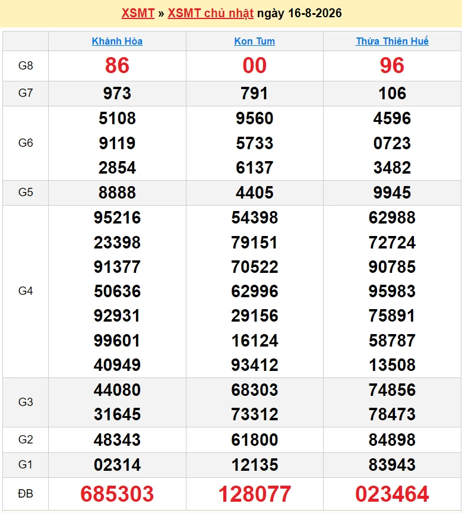Click G4 number 23398
This screenshot has width=462, height=513.
pyautogui.click(x=118, y=243)
